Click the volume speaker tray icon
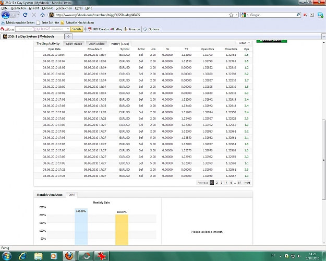Screen dimensions: 326x261 (x=299, y=256)
